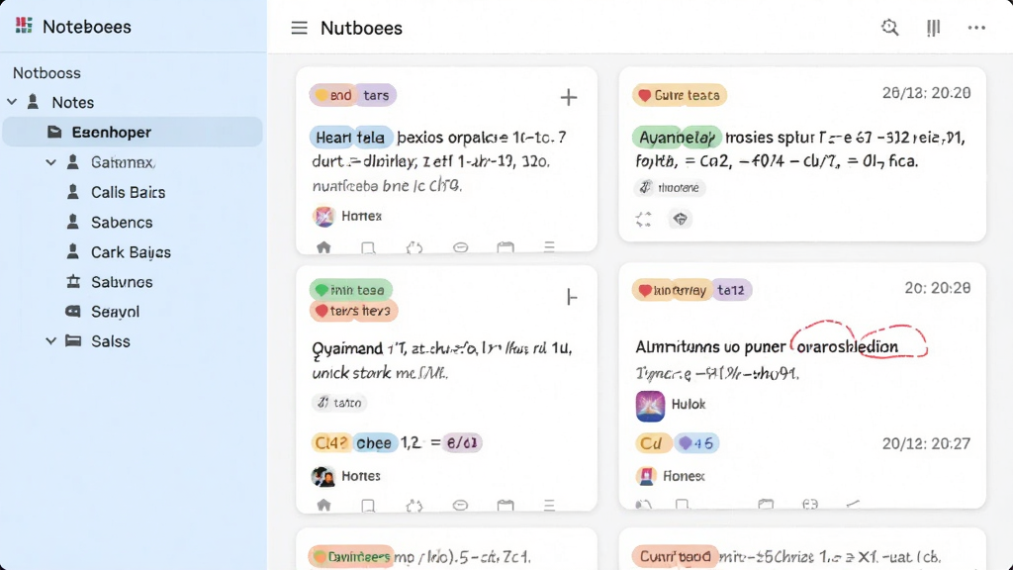Switch to column view icon in header
This screenshot has height=570, width=1013.
click(x=933, y=28)
